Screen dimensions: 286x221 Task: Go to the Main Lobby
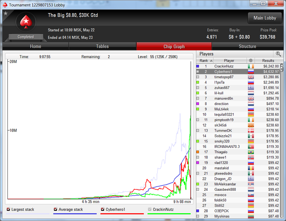pos(265,18)
